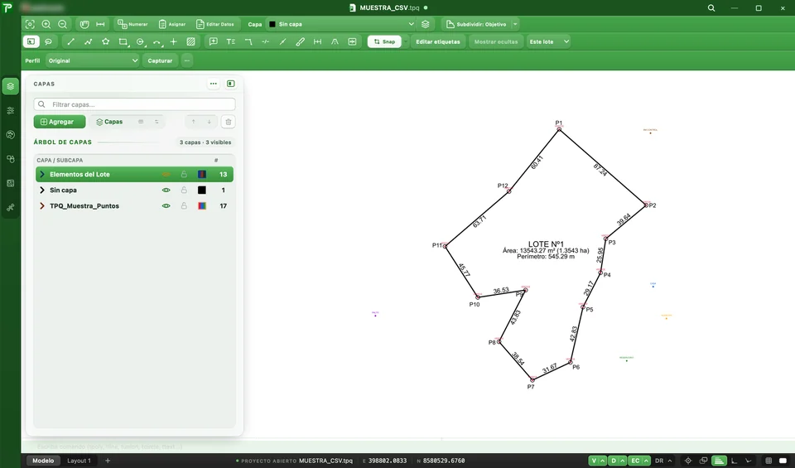This screenshot has width=795, height=468.
Task: Open Elementos del Lote color swatch
Action: (x=202, y=175)
